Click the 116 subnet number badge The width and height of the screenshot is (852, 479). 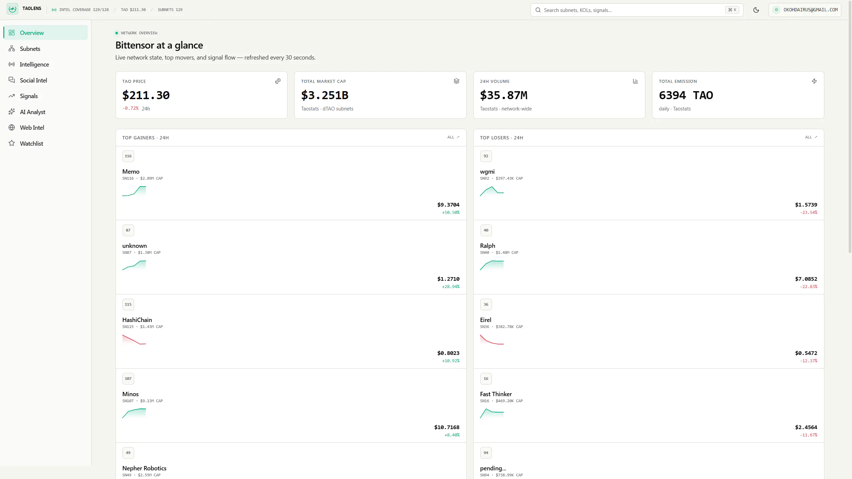[128, 156]
